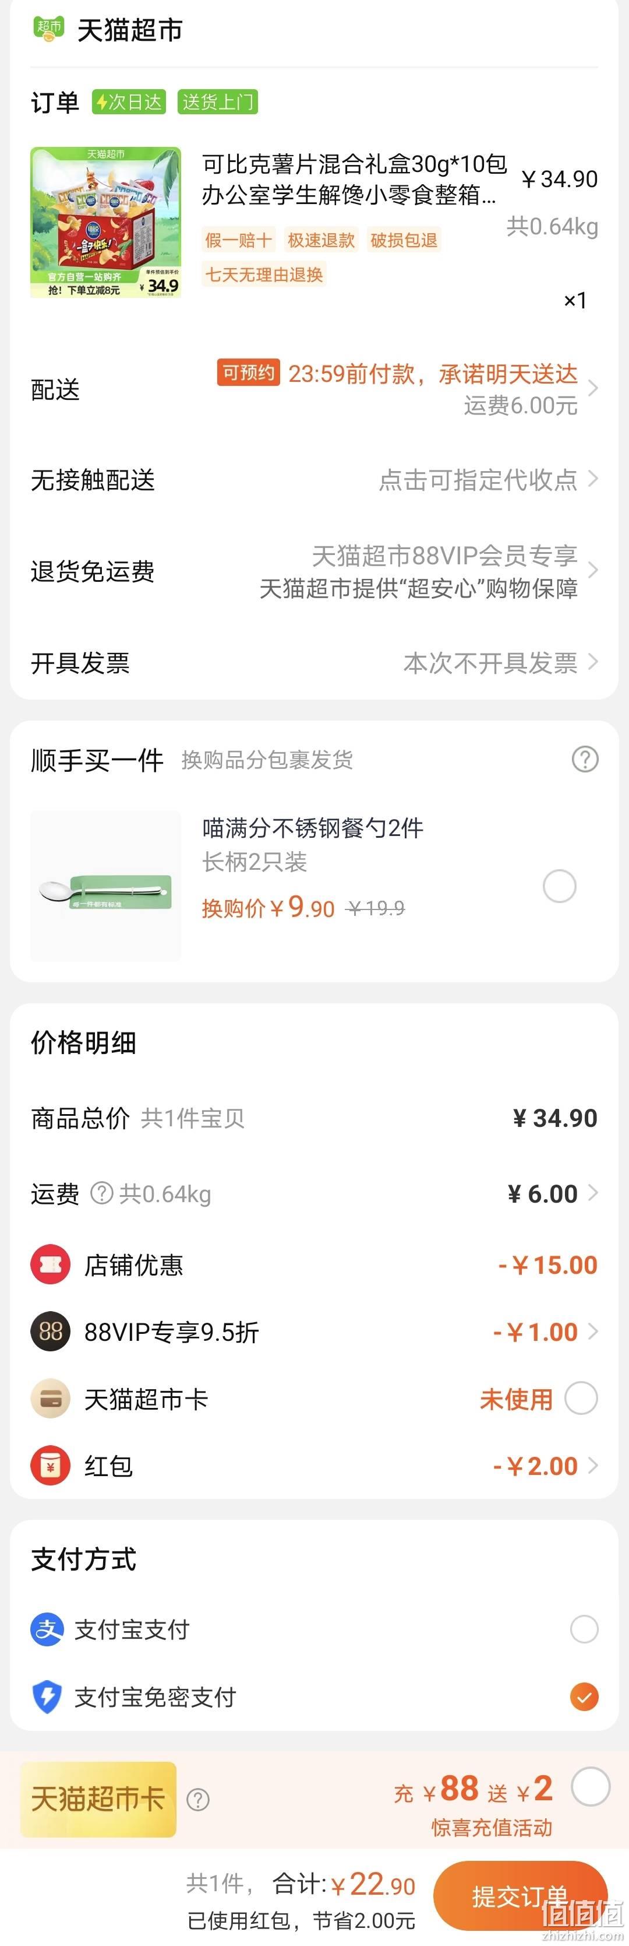Select the 充¥88送¥2 recharge option

[591, 1787]
